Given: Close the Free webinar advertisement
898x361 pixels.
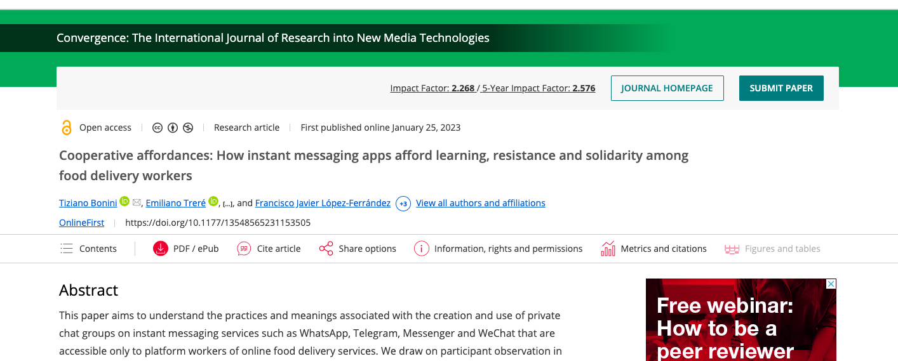Looking at the screenshot, I should point(831,284).
